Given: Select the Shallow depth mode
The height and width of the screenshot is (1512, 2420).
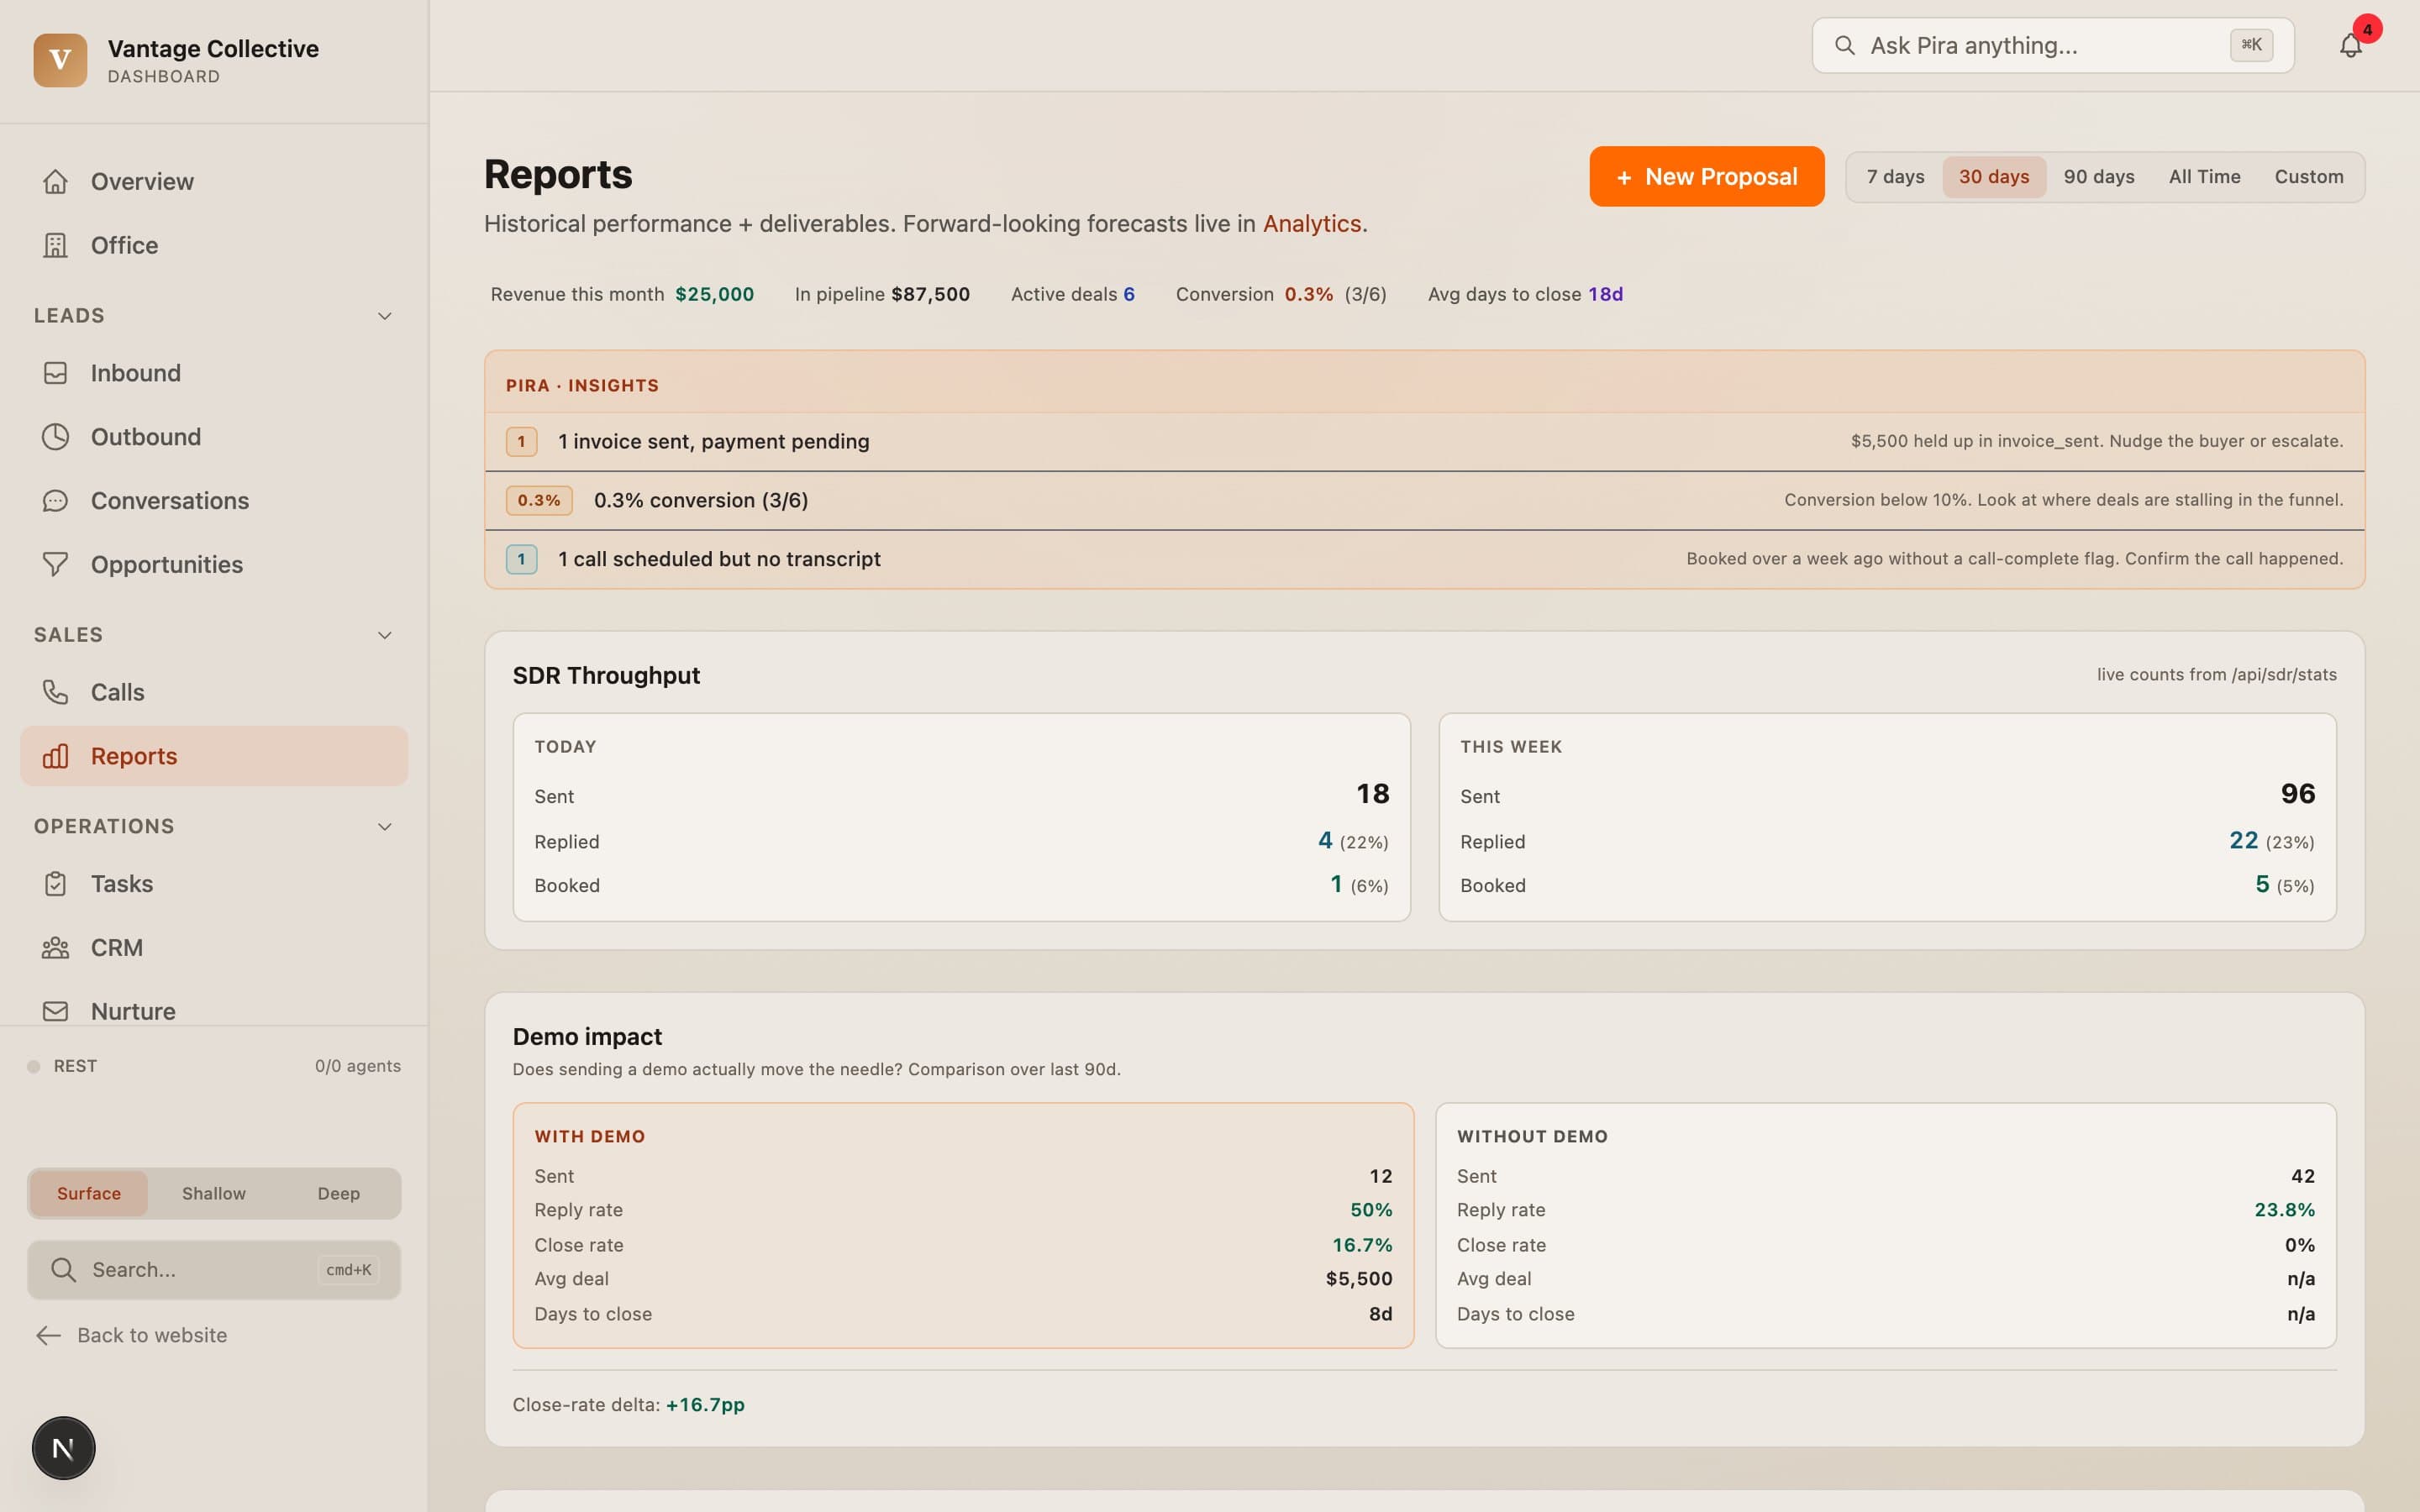Looking at the screenshot, I should 214,1193.
